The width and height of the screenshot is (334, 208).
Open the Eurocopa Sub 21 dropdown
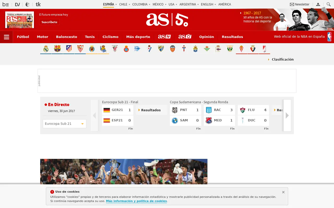click(x=64, y=124)
